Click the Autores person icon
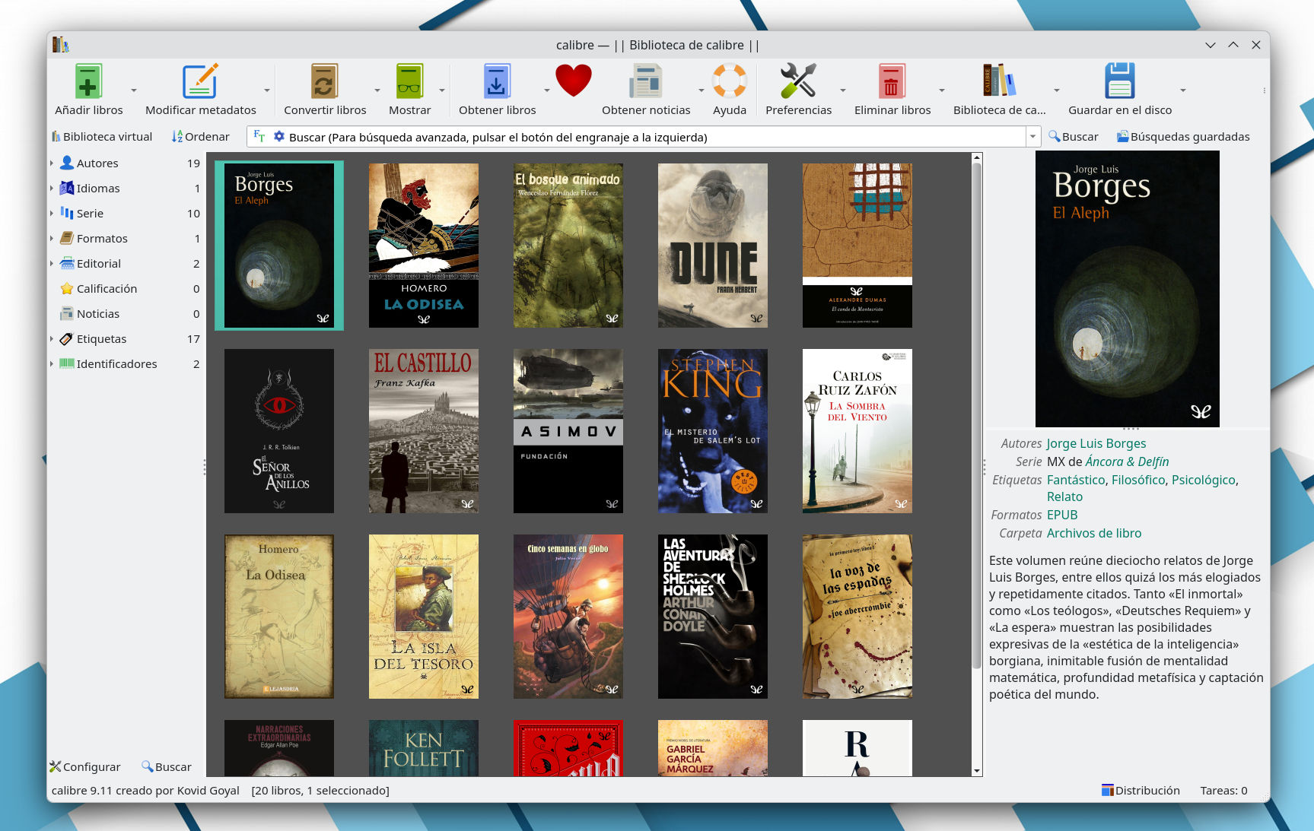 point(67,163)
